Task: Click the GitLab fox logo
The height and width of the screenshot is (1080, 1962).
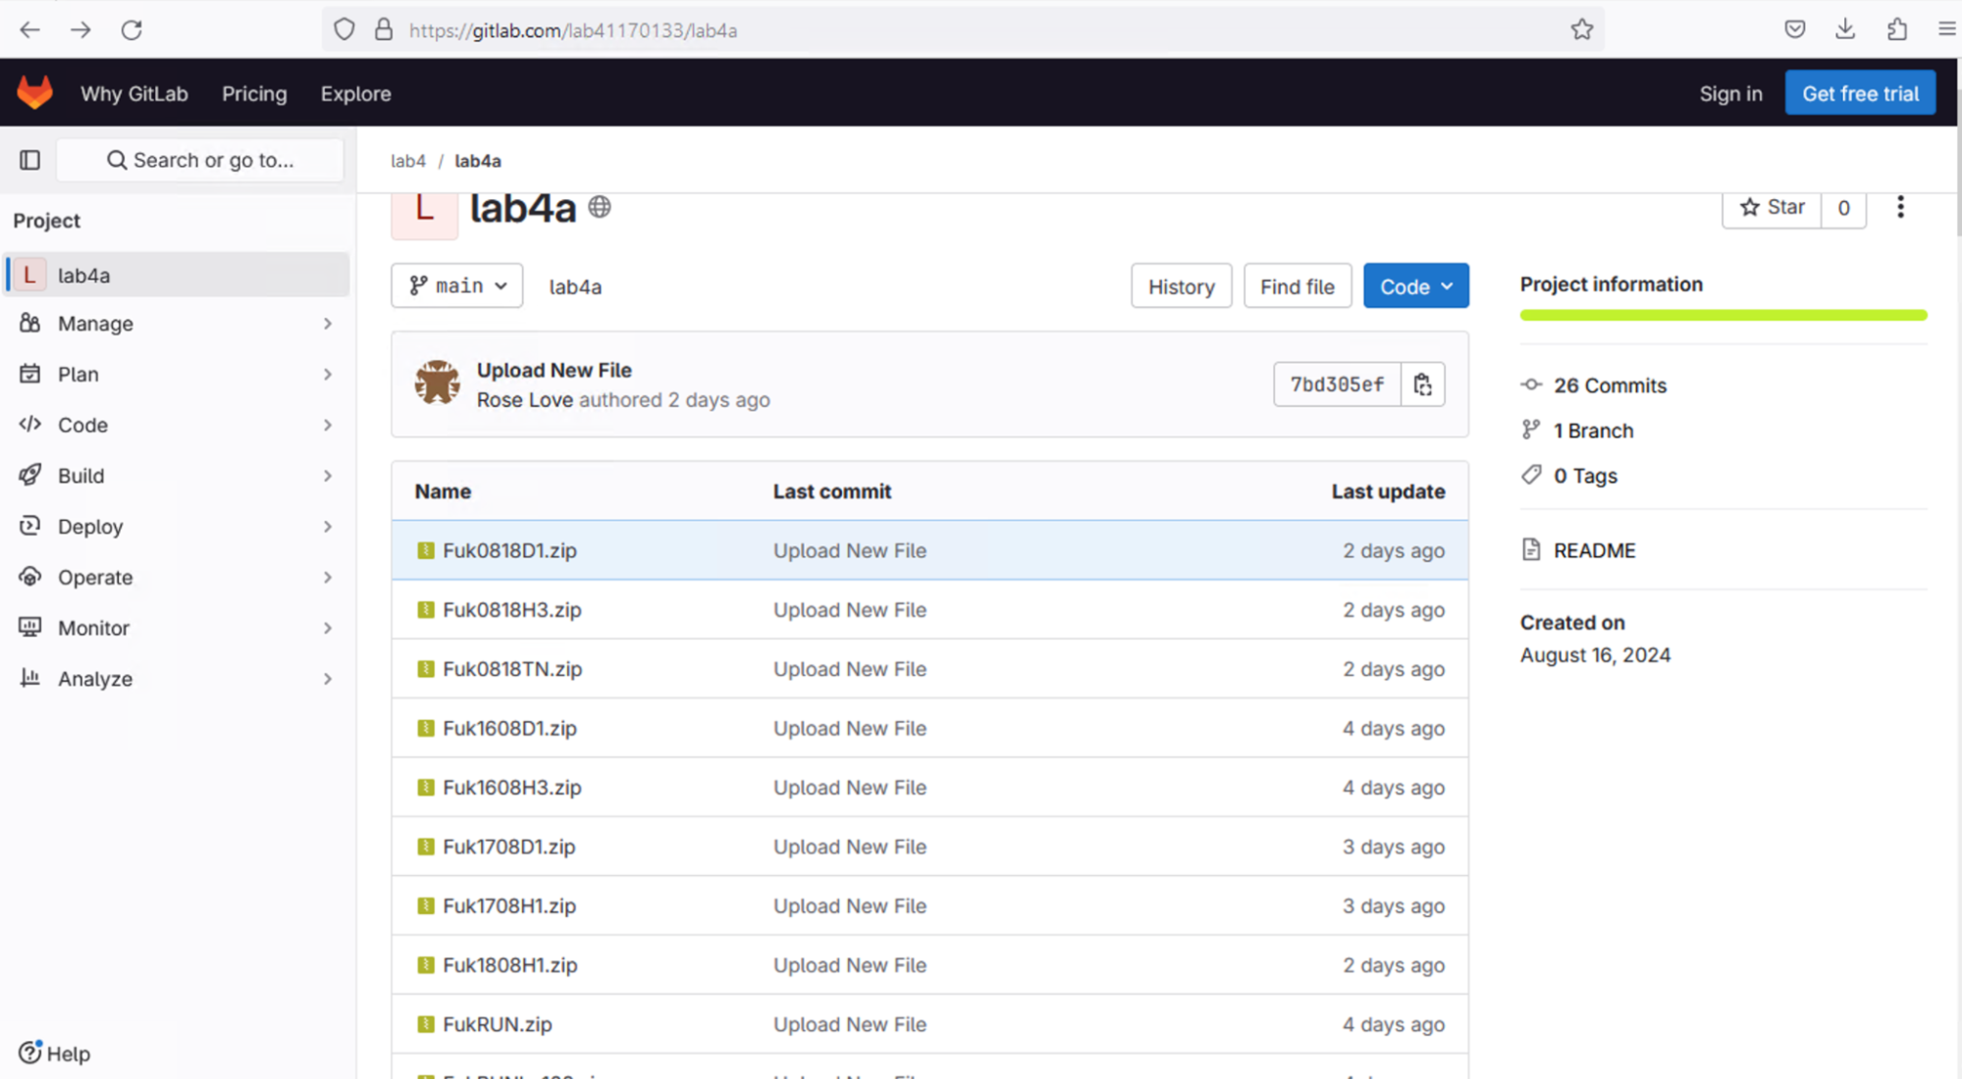Action: click(x=34, y=93)
